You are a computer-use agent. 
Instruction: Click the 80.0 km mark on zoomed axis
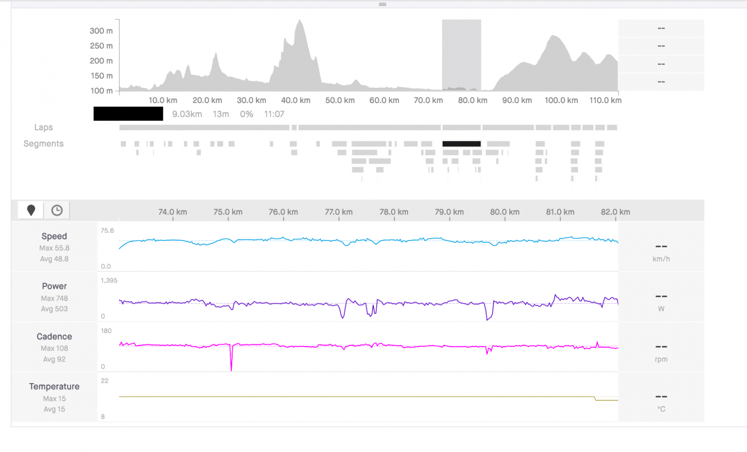click(x=505, y=212)
